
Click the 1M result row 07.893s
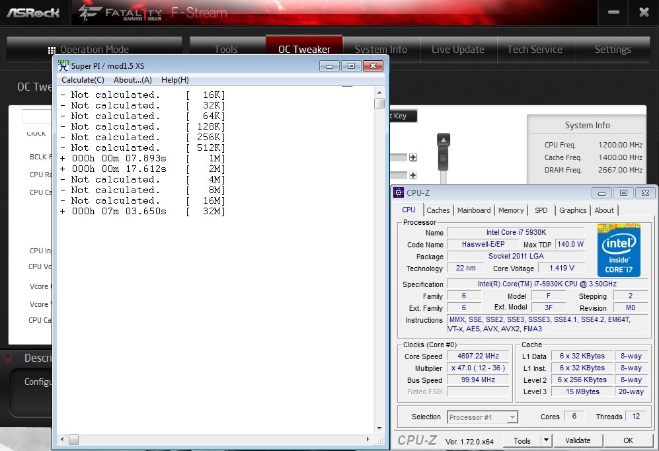click(x=143, y=159)
